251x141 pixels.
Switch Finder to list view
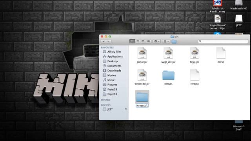pos(138,42)
